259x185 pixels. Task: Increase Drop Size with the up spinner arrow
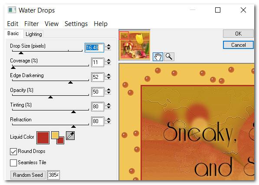pos(108,45)
